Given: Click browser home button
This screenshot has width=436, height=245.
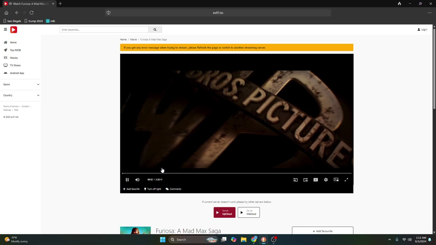Looking at the screenshot, I should tap(6, 13).
